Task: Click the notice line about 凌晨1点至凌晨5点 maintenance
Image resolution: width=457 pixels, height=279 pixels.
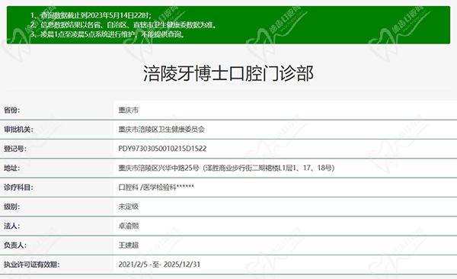Action: pos(108,34)
